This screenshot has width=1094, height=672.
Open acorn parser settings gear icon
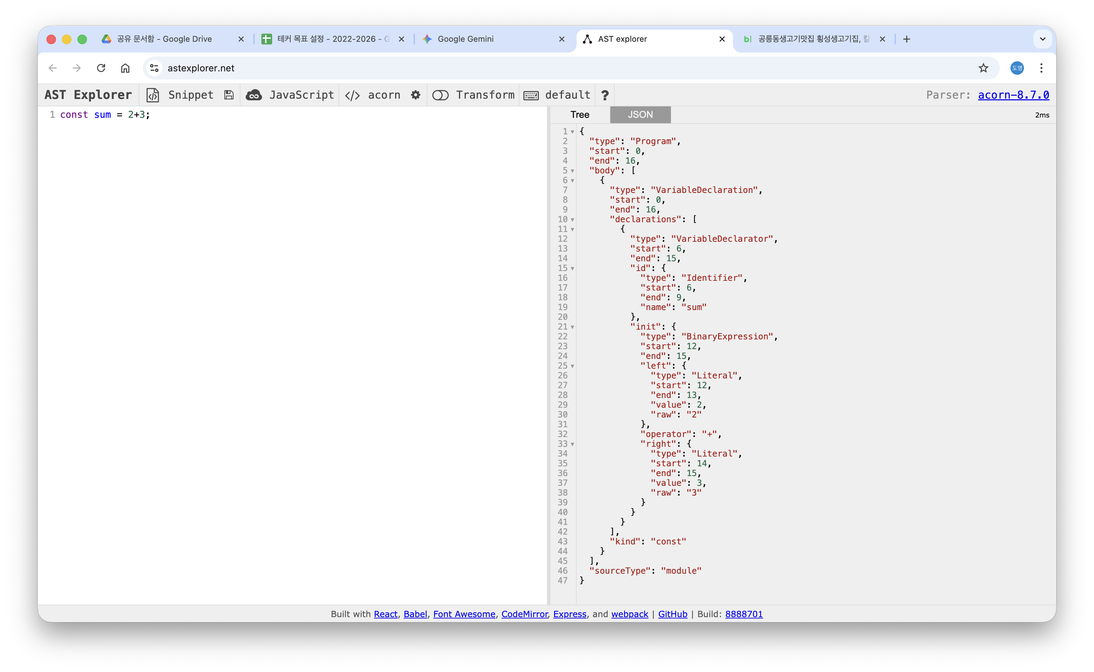415,95
